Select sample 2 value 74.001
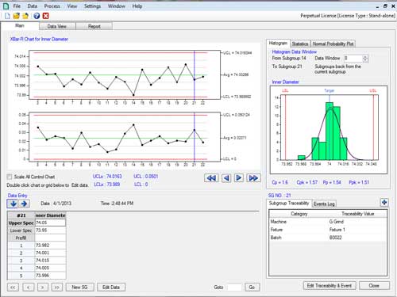The width and height of the screenshot is (397, 297). 50,253
